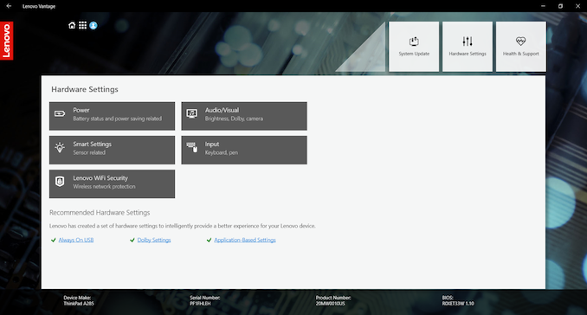
Task: Click the shield icon on WiFi Security tile
Action: click(x=60, y=182)
